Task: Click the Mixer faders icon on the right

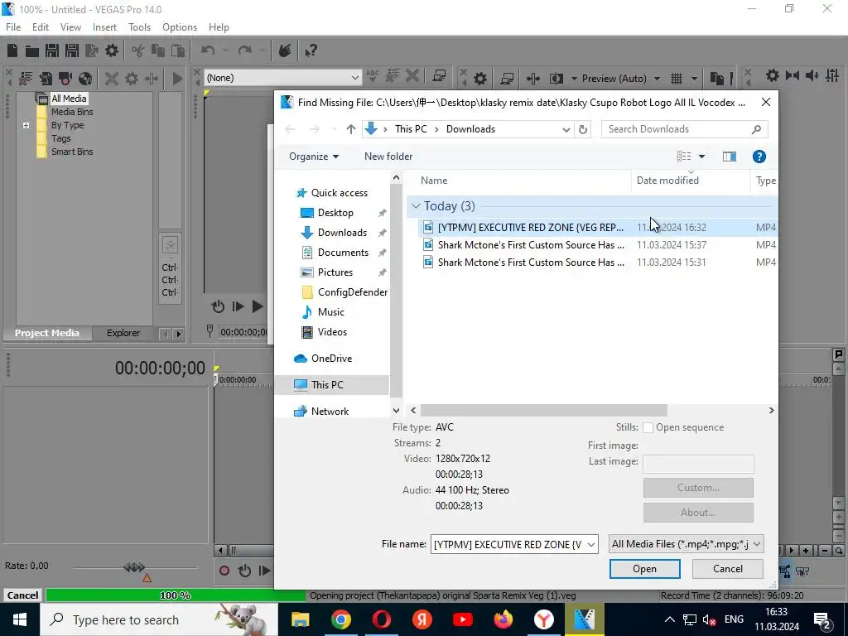Action: tap(832, 75)
